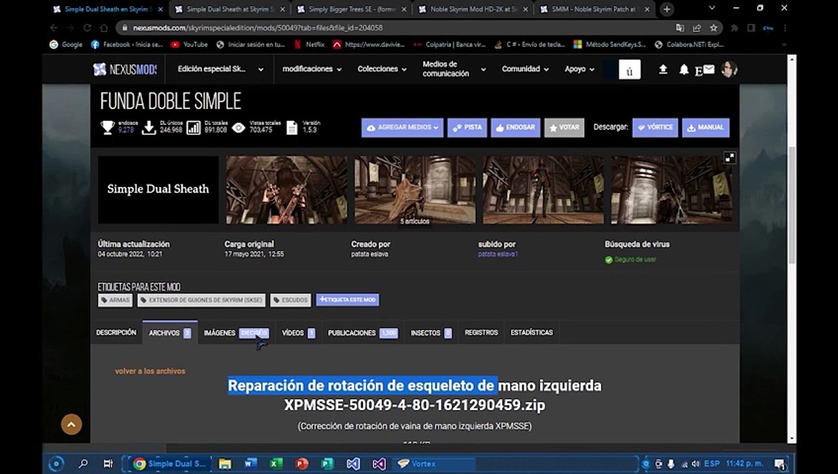Expand the Edición especial Sk... game dropdown

pyautogui.click(x=221, y=69)
